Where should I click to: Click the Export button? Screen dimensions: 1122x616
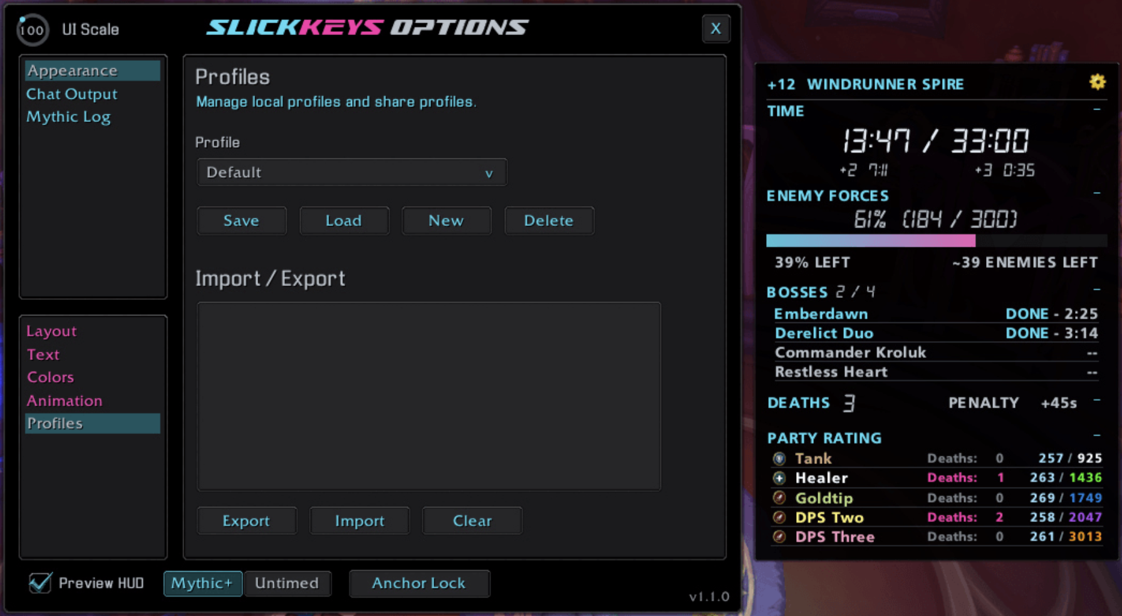(x=246, y=521)
